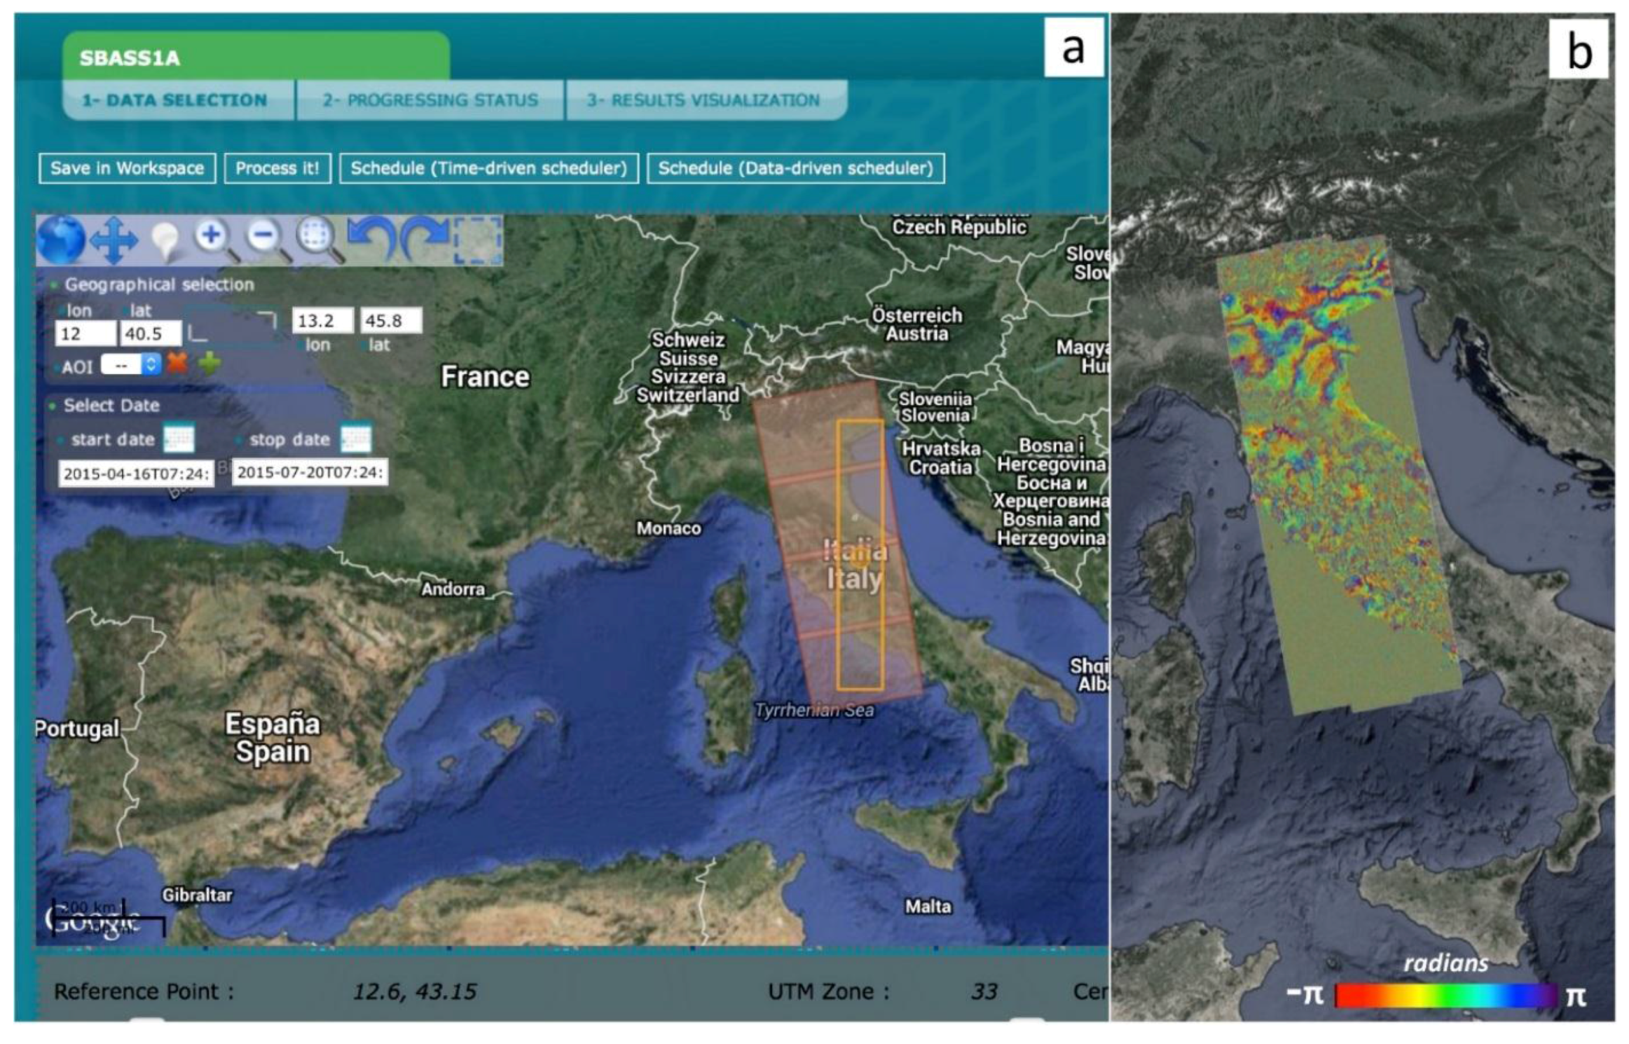The image size is (1629, 1044).
Task: Toggle the start date indicator dot
Action: point(60,439)
